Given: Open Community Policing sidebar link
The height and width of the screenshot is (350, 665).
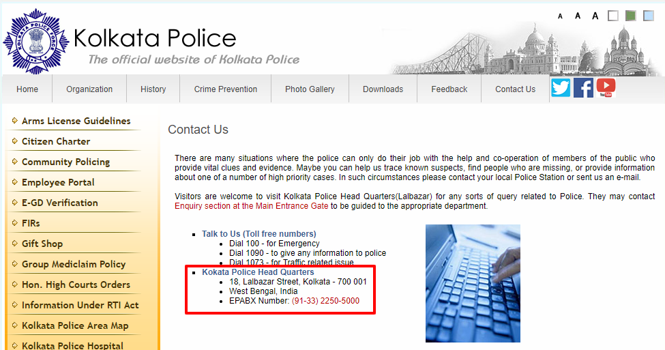Looking at the screenshot, I should coord(65,162).
